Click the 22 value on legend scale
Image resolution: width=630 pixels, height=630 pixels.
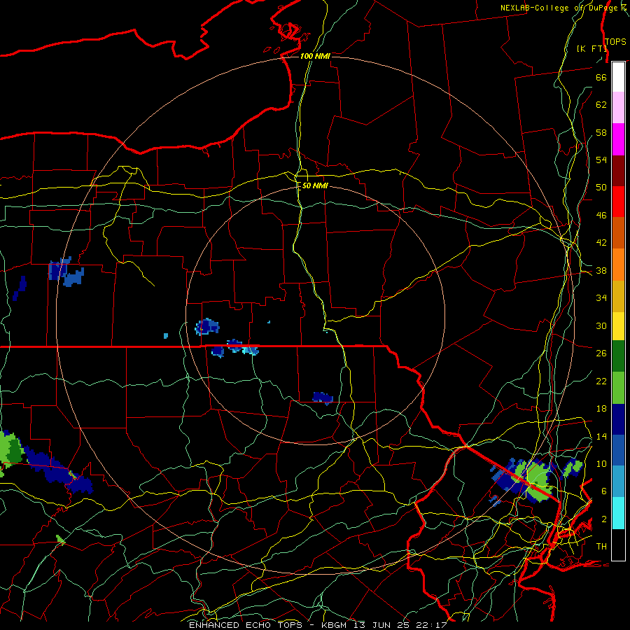601,381
